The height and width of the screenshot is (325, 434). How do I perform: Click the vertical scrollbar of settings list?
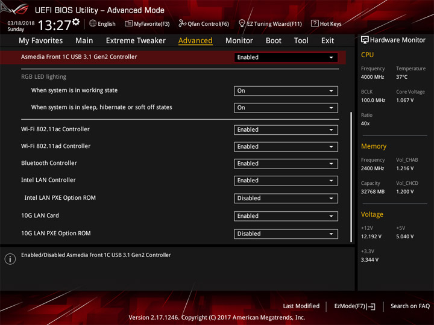[351, 177]
